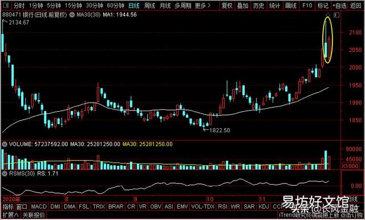Click the panel layout icon at top-left

pos(6,6)
